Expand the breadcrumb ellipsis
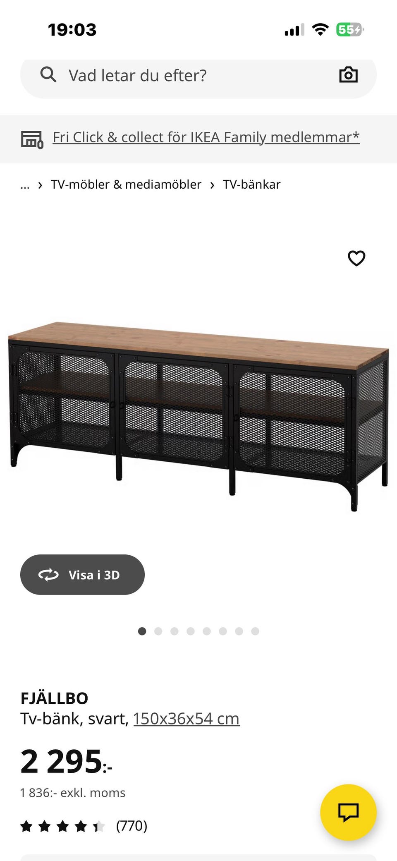Viewport: 397px width, 861px height. (x=25, y=185)
